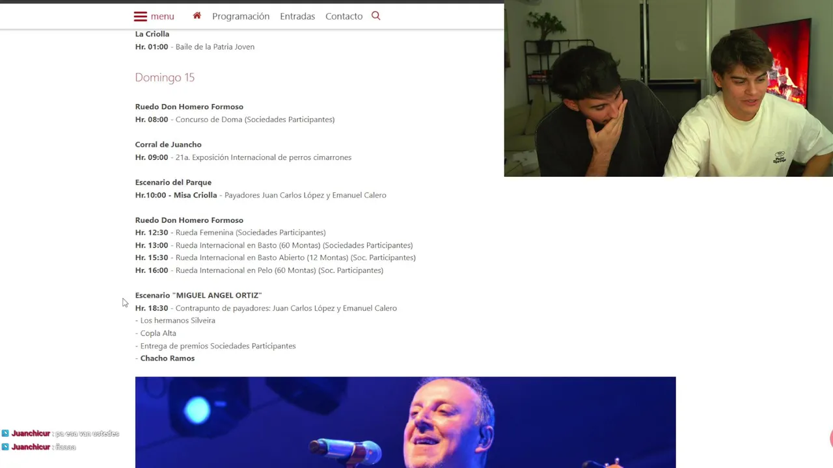Select the Misa Criolla schedule entry
The height and width of the screenshot is (468, 833).
(x=260, y=195)
